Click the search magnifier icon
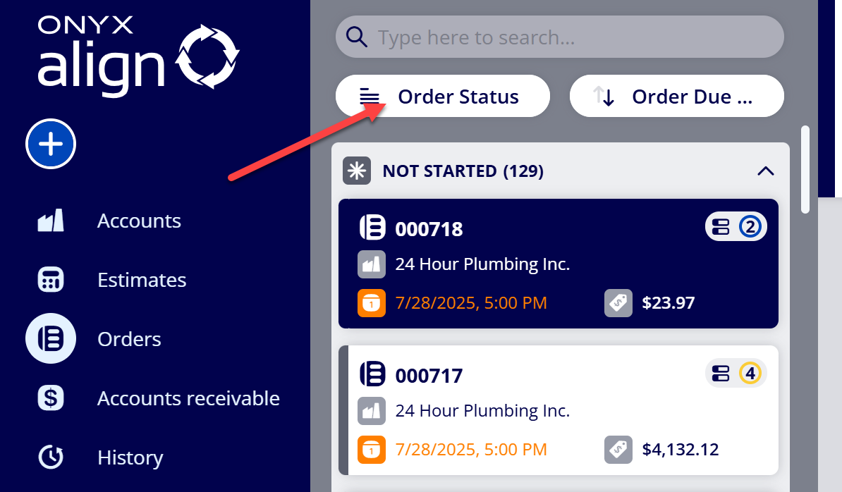Image resolution: width=842 pixels, height=492 pixels. [357, 37]
